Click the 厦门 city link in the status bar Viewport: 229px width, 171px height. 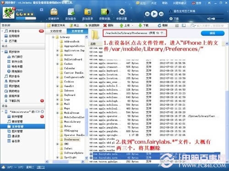(41, 167)
